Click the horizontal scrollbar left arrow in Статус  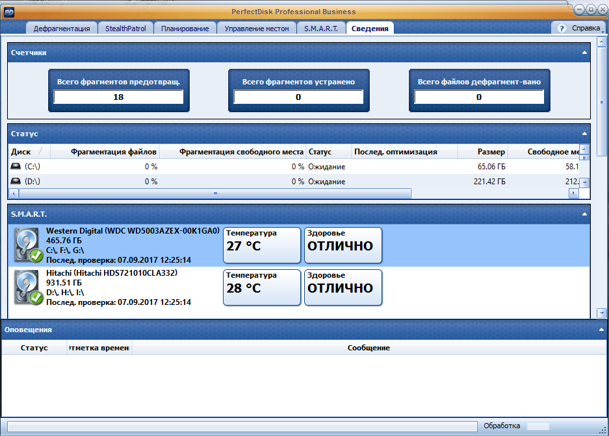[14, 193]
